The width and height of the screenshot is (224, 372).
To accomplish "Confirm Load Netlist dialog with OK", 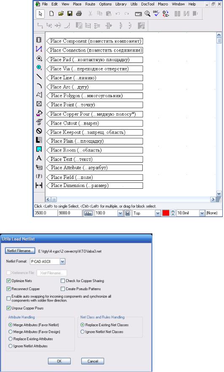I will (x=59, y=361).
